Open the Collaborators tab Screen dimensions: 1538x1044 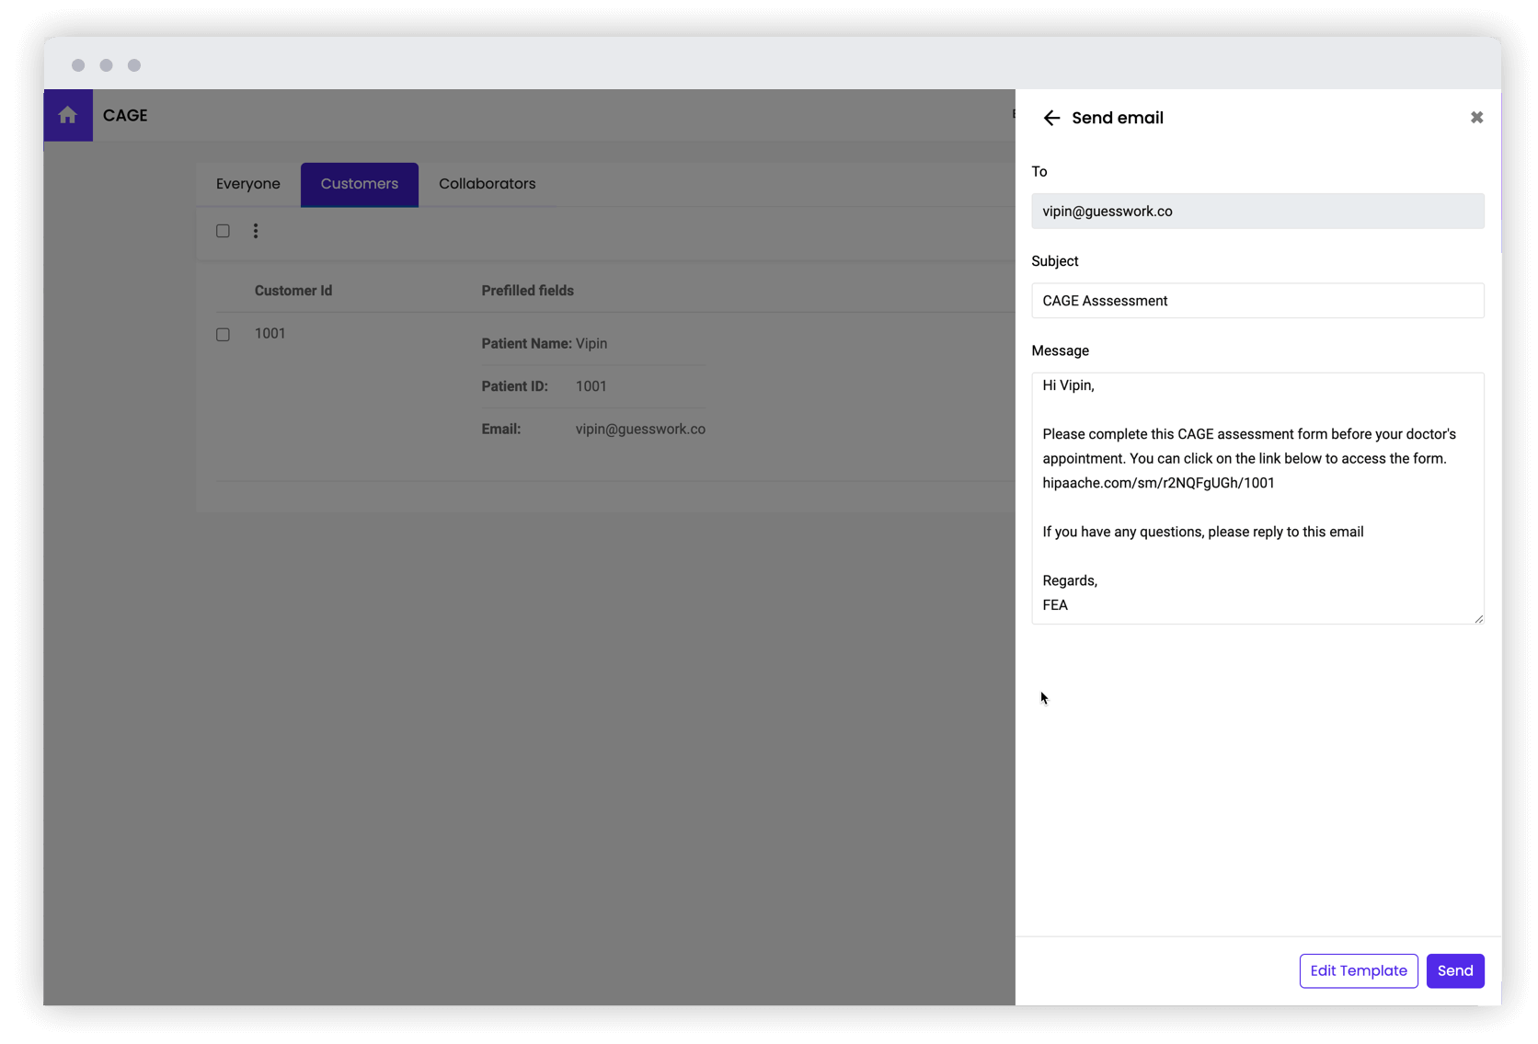tap(487, 184)
